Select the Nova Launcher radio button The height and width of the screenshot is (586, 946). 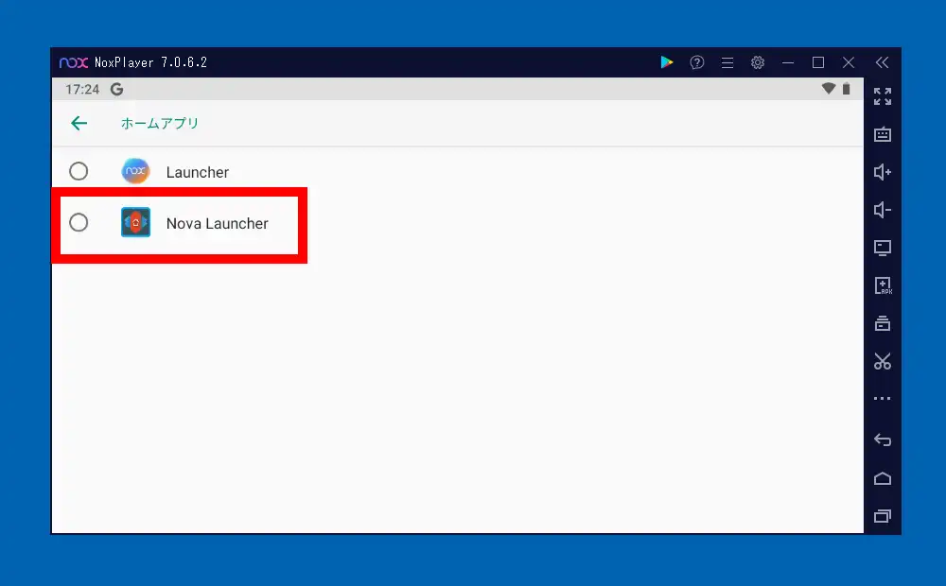pyautogui.click(x=79, y=223)
